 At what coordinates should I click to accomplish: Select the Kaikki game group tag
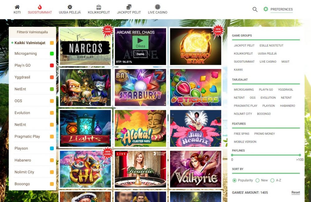pos(238,70)
